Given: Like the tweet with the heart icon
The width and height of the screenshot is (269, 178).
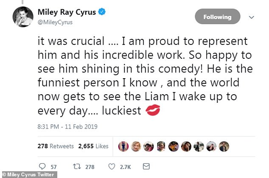Looking at the screenshot, I should click(x=111, y=167).
